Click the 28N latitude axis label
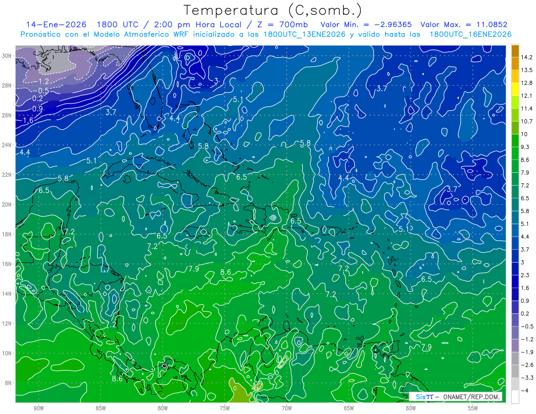536x414 pixels. coord(7,85)
